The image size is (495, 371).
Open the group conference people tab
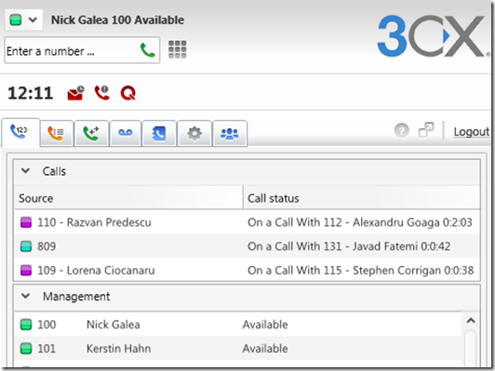(x=230, y=133)
